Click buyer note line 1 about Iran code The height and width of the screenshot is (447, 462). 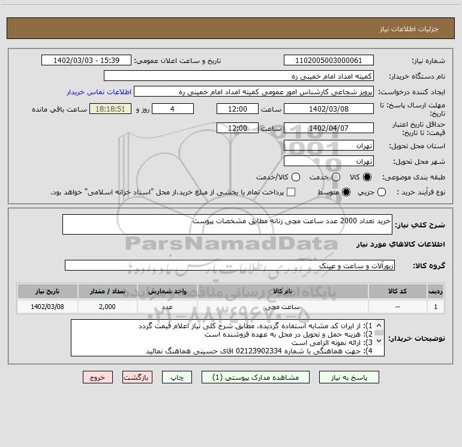256,326
